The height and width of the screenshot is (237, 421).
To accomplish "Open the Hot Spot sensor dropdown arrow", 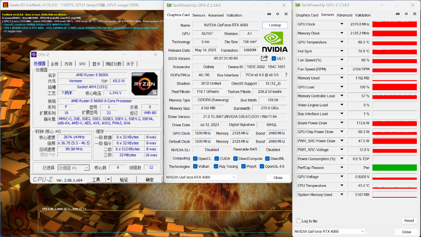I will 342,51.
